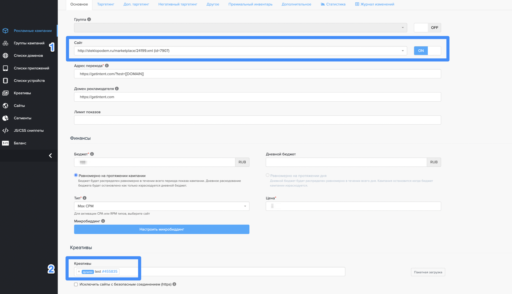Screen dimensions: 512x294
Task: Check Исключить сайты с безопасным соединением checkbox
Action: coord(76,284)
